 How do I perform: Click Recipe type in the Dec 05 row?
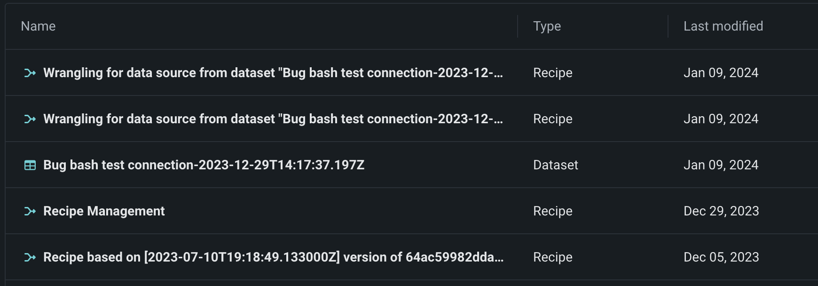pos(552,257)
